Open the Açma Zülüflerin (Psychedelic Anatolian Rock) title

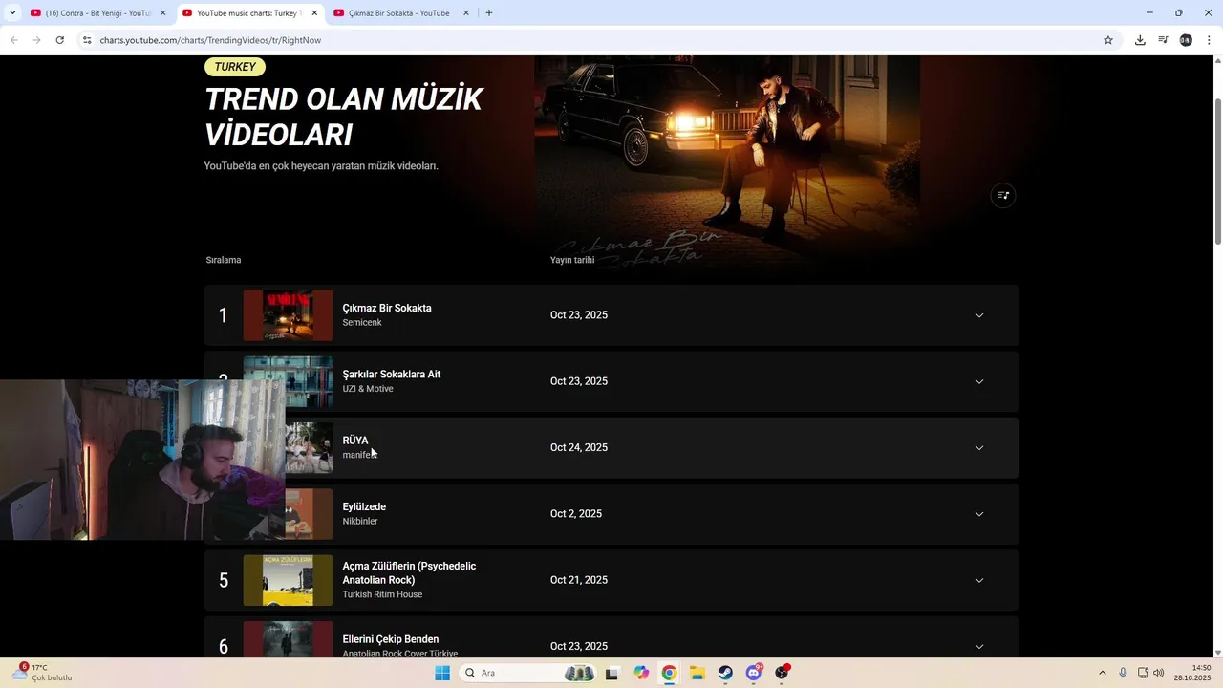(x=409, y=573)
